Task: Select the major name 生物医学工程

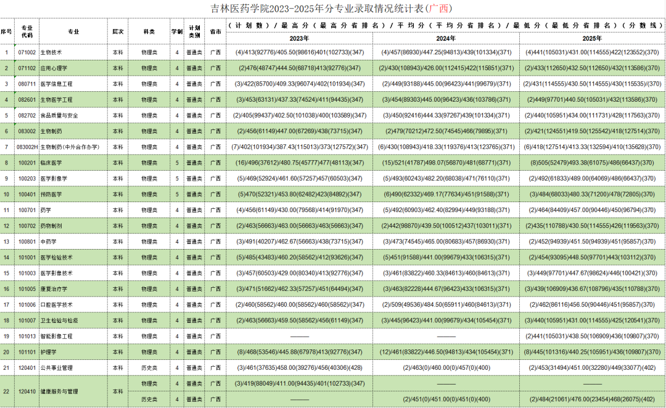Action: [x=56, y=100]
